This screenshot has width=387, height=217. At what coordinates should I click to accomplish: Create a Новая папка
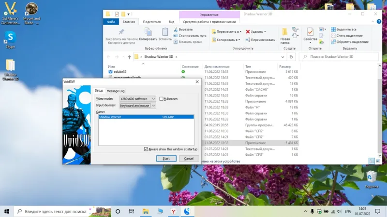click(x=285, y=36)
